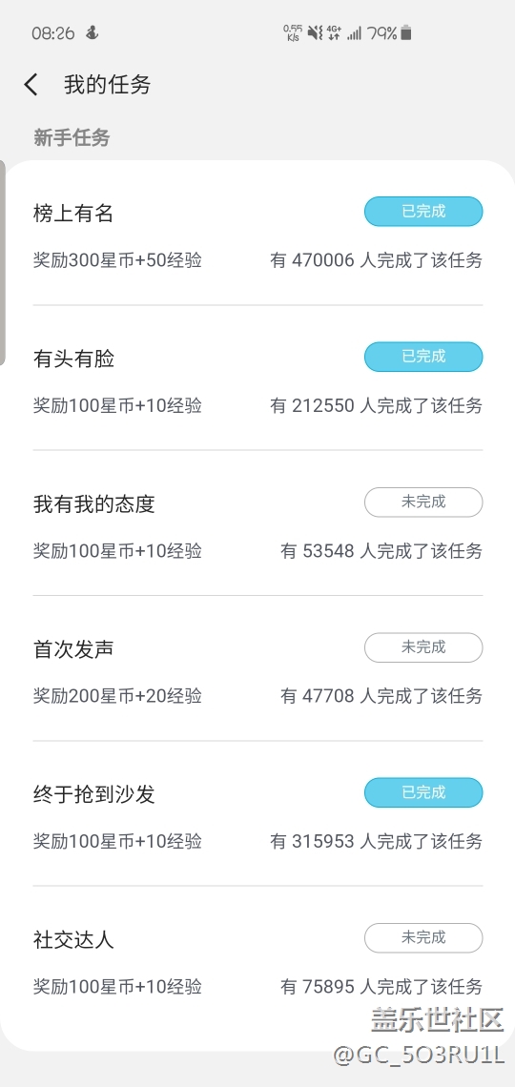
Task: Tap the battery icon in status bar
Action: click(x=406, y=32)
